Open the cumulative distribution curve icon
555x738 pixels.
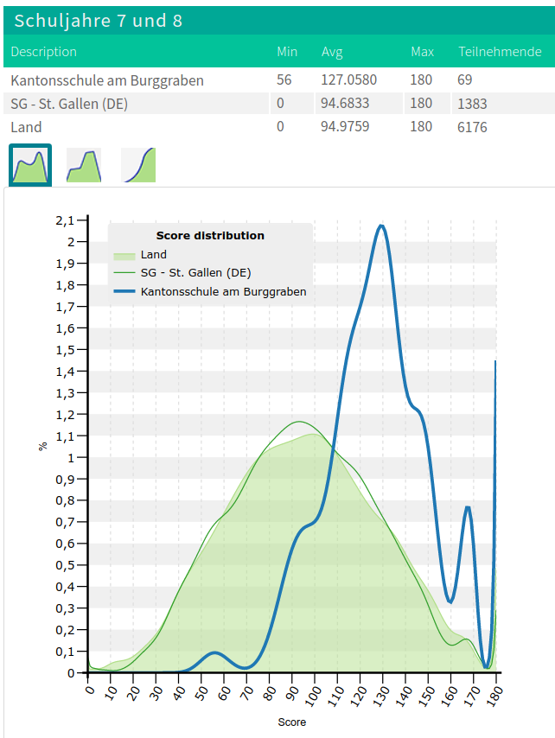coord(138,164)
